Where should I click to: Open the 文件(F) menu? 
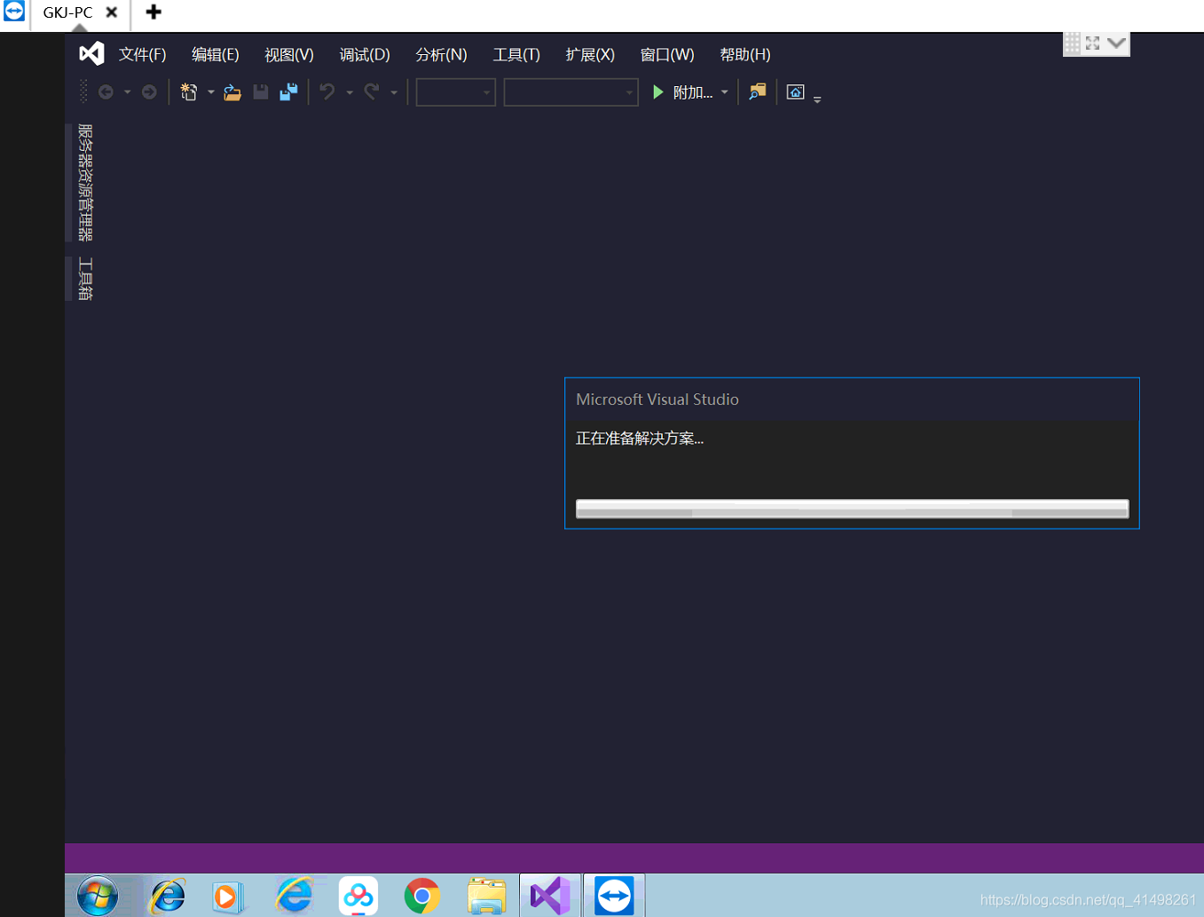143,55
